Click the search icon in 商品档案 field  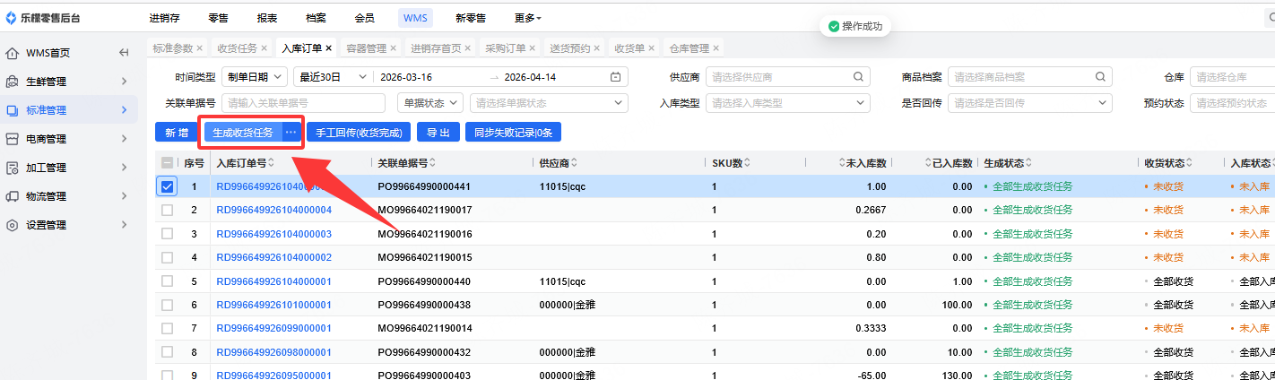click(1099, 77)
